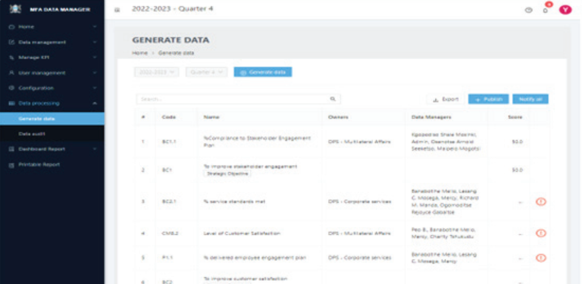Click the Export button
This screenshot has width=582, height=284.
pyautogui.click(x=446, y=99)
